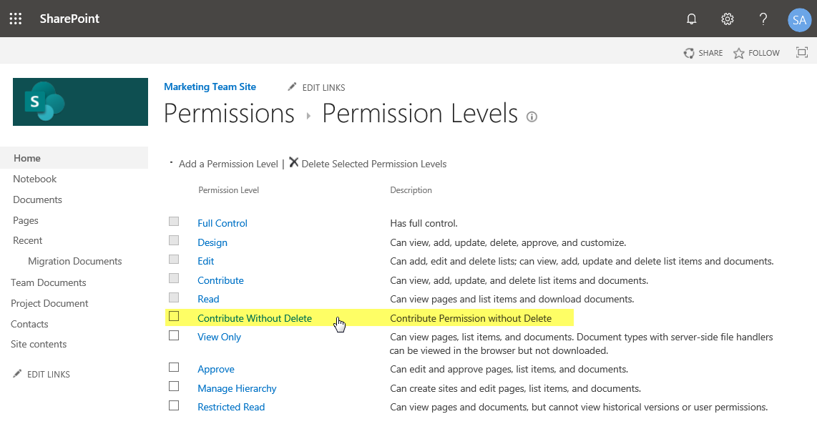Open the SharePoint settings gear
Image resolution: width=817 pixels, height=429 pixels.
coord(727,19)
